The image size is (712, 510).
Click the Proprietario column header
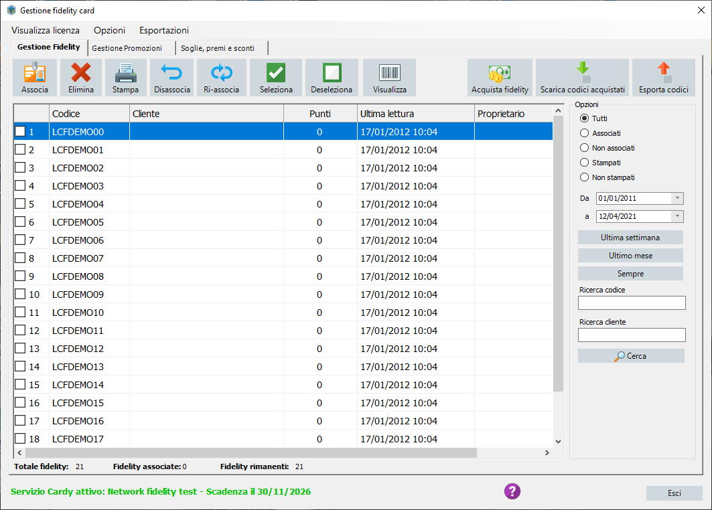point(514,114)
